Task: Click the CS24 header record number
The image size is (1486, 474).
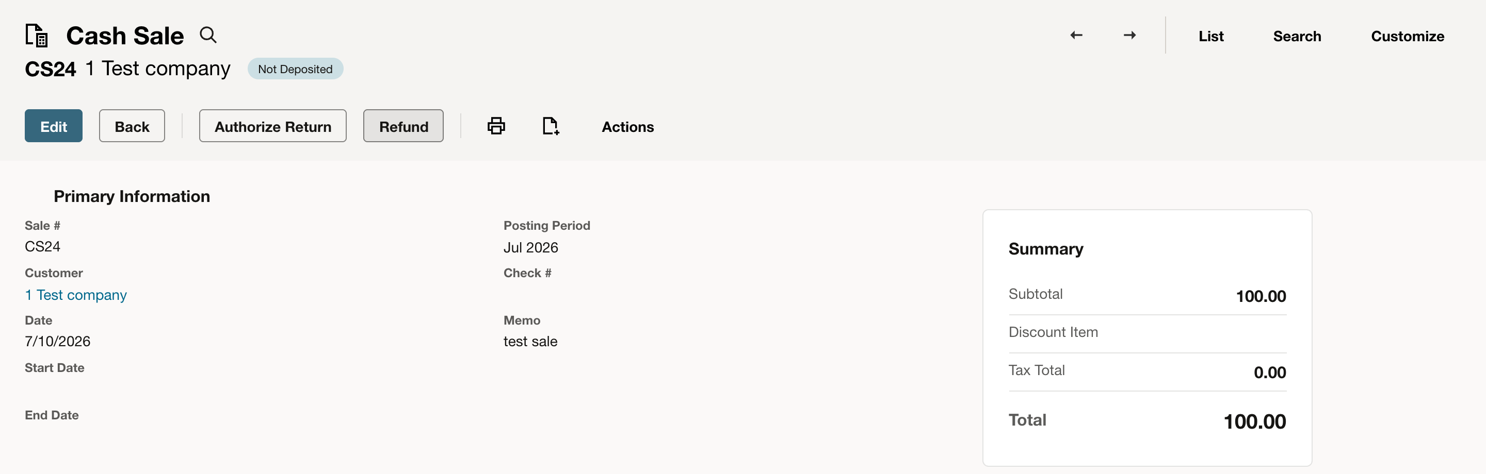Action: 50,69
